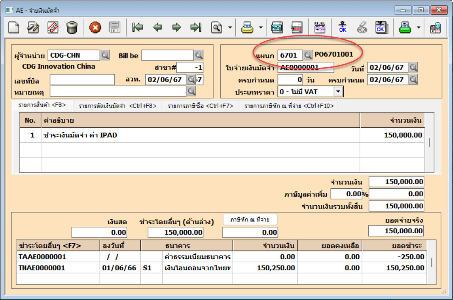Expand find document dropdown arrow
Viewport: 453px width, 300px height.
230,28
